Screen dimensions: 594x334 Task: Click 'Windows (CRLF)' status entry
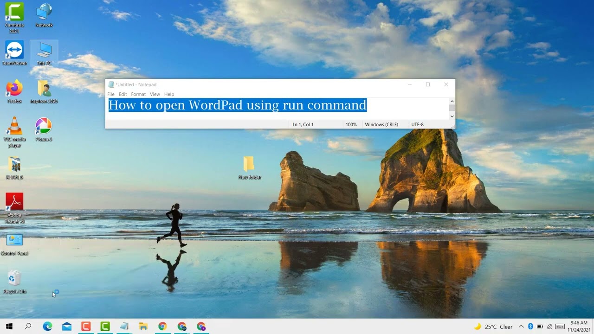[x=381, y=124]
